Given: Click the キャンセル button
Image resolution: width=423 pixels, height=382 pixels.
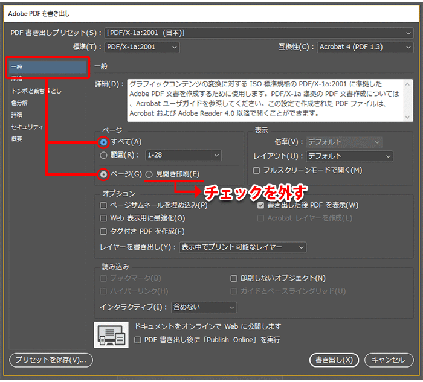Looking at the screenshot, I should [x=389, y=360].
